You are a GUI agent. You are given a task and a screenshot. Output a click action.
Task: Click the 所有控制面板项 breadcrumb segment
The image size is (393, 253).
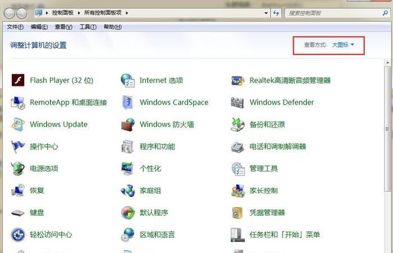tap(103, 13)
